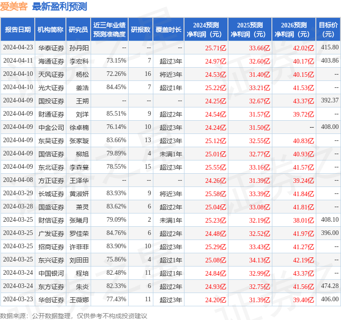Select the 华创证券 institution cell
The height and width of the screenshot is (320, 341).
pos(51,300)
